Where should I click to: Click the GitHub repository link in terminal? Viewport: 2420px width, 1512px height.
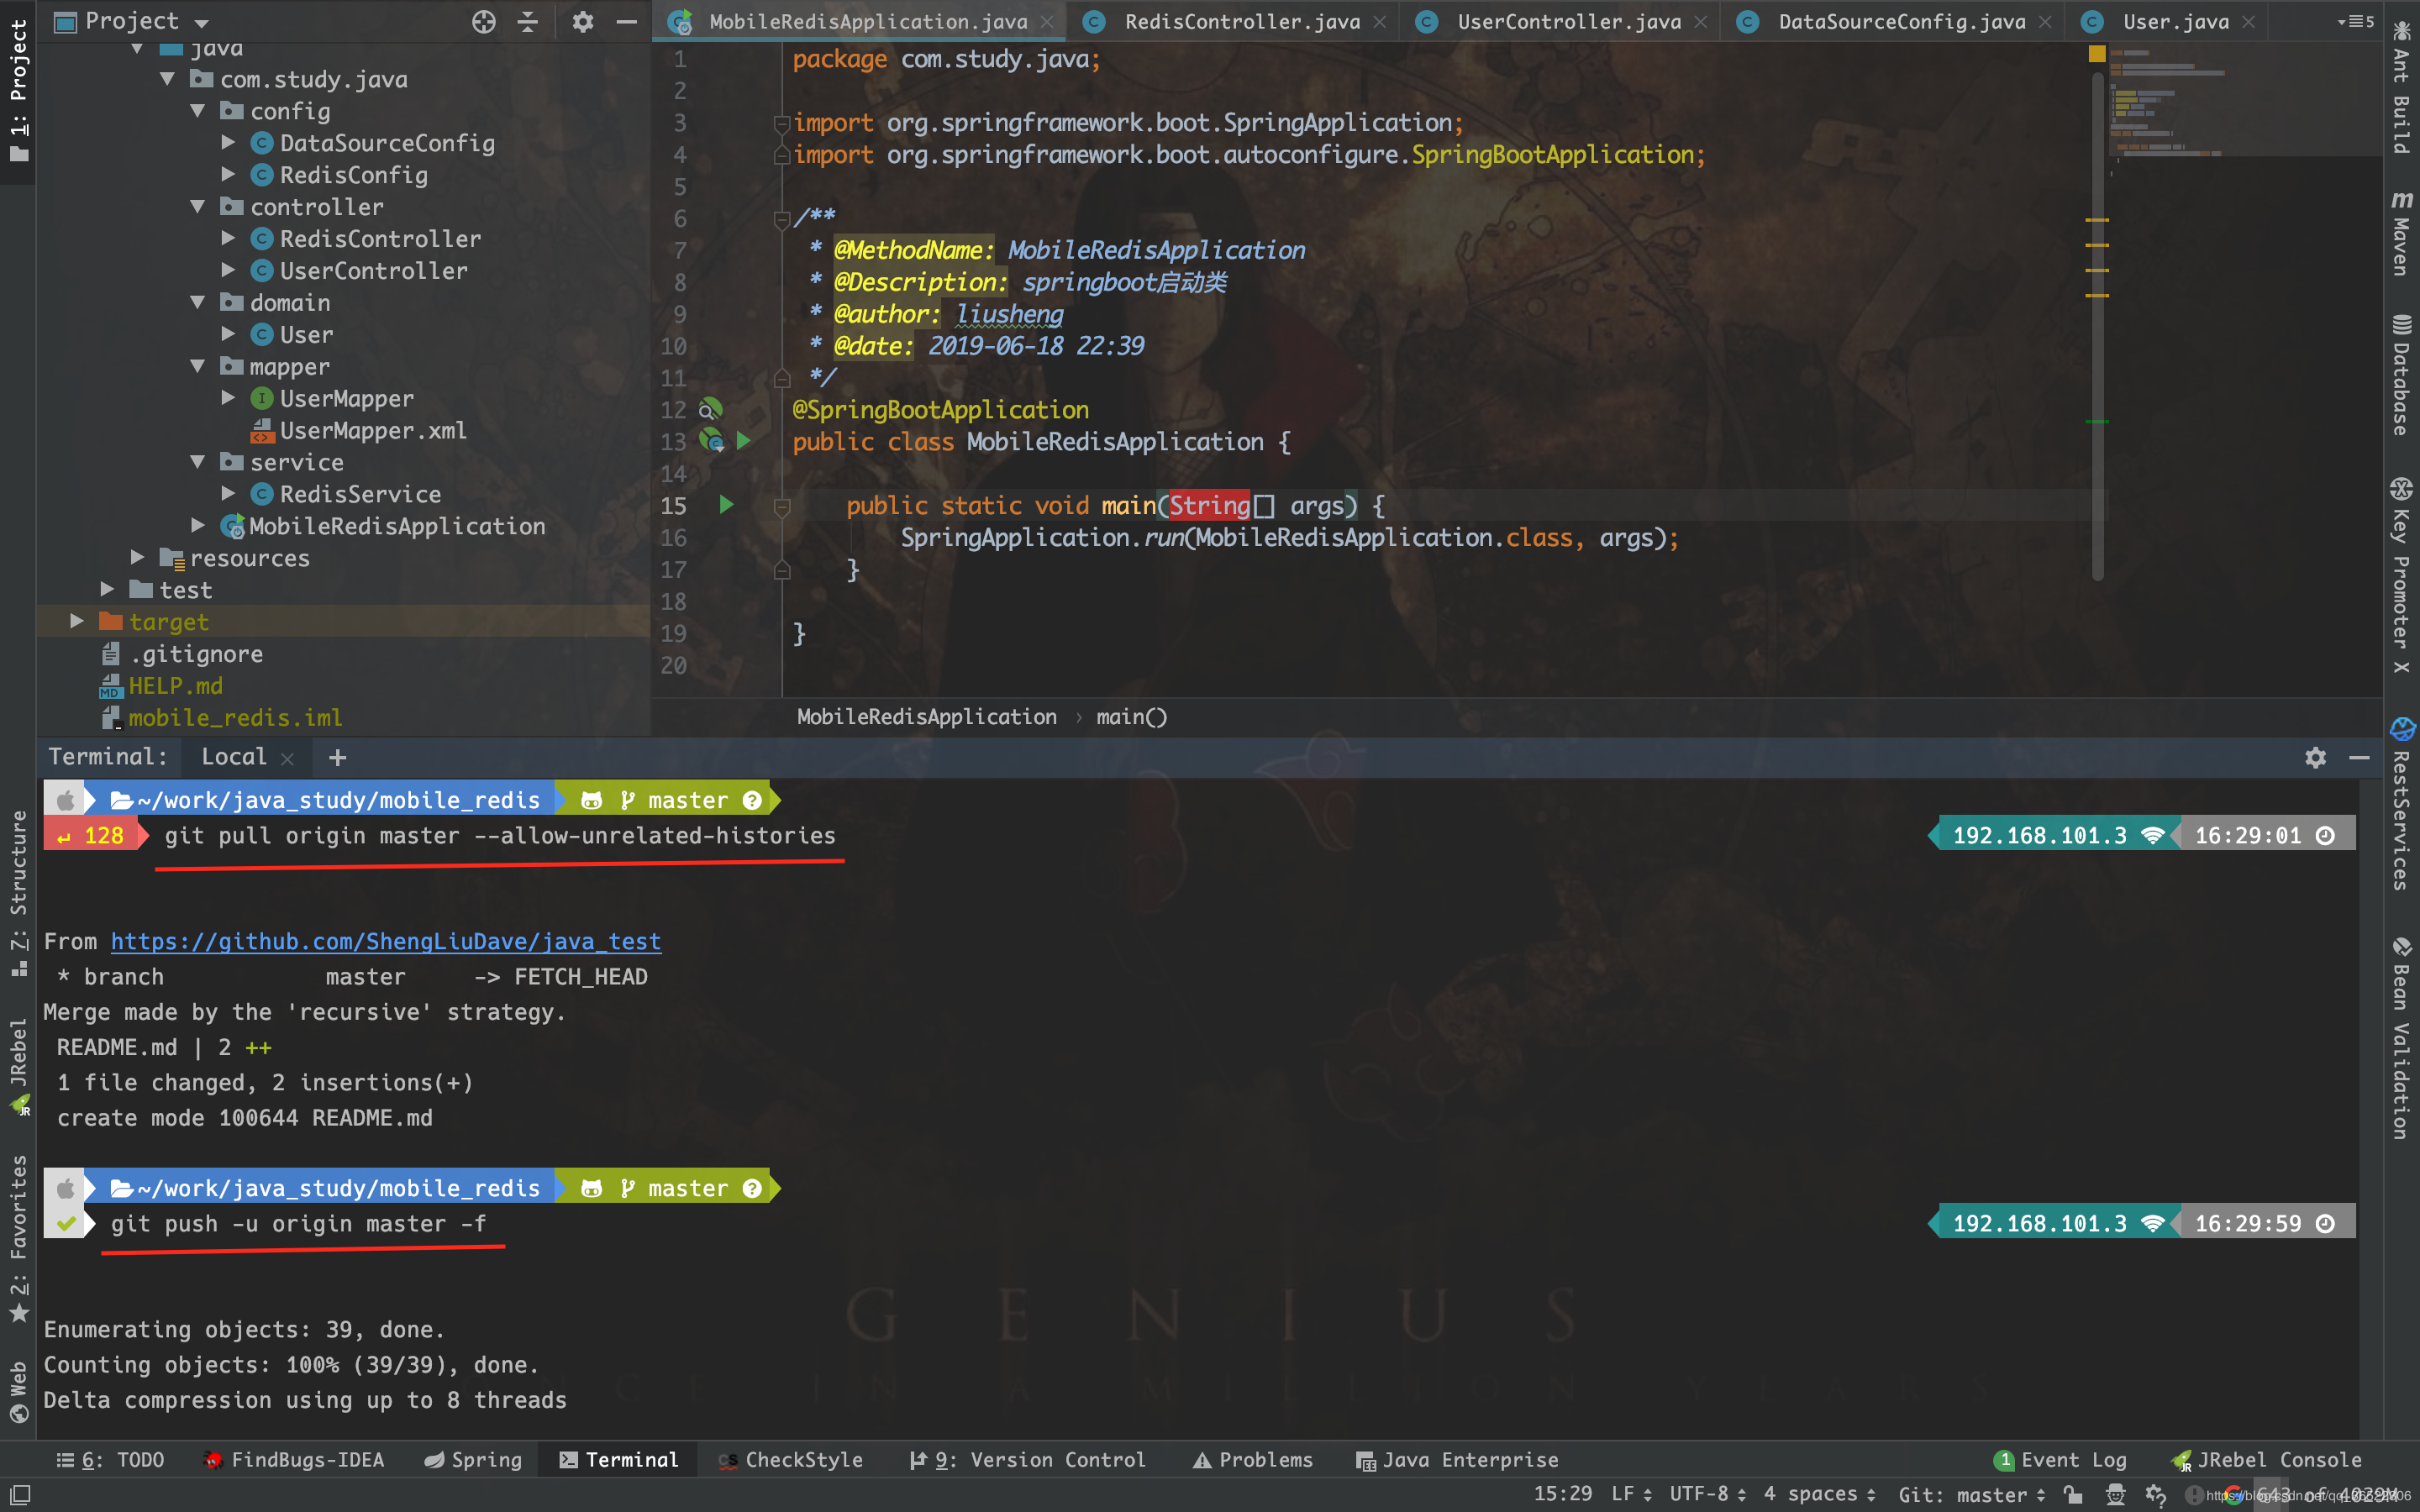[x=385, y=941]
